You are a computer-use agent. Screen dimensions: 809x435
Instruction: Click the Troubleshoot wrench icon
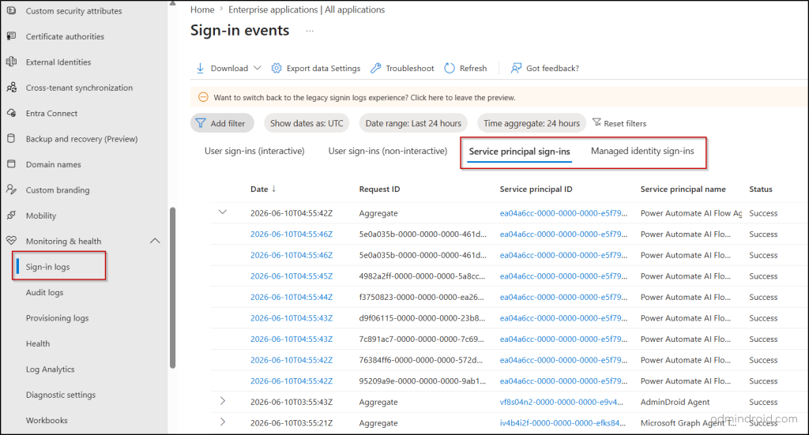[375, 68]
